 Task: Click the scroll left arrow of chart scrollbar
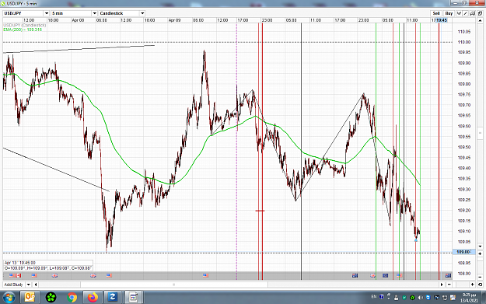tap(36, 285)
